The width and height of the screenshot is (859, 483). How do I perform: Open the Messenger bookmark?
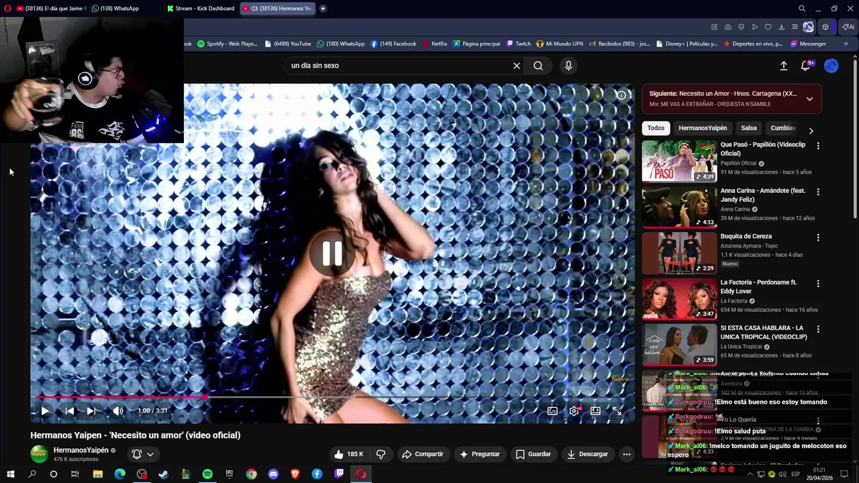tap(809, 44)
